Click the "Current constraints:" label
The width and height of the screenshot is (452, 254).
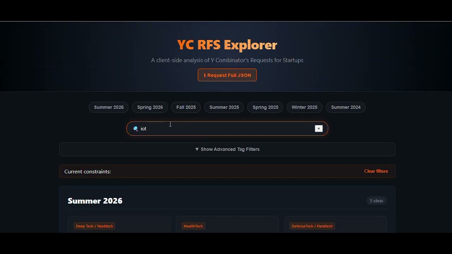(88, 171)
